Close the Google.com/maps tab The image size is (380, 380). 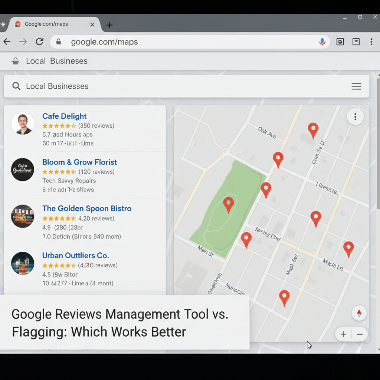(x=92, y=25)
